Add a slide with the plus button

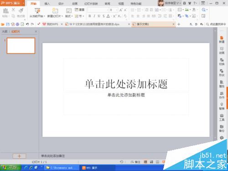(19, 156)
